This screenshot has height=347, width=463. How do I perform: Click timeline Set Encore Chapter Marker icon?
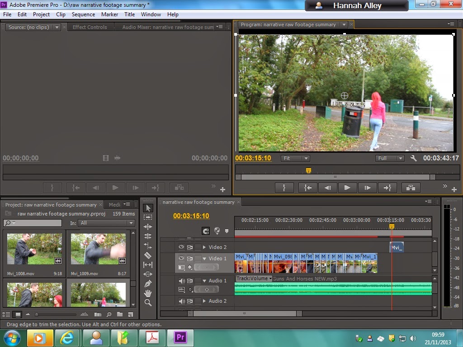pos(217,231)
